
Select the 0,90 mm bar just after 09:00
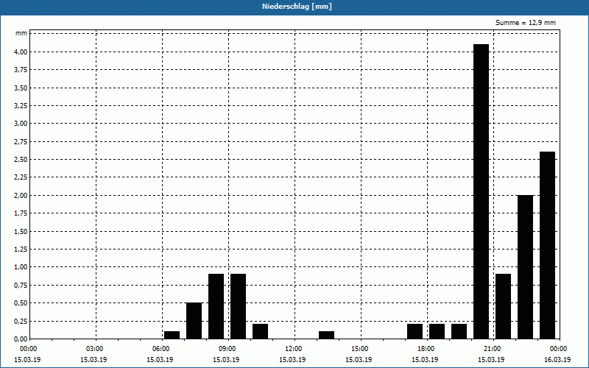(x=238, y=306)
